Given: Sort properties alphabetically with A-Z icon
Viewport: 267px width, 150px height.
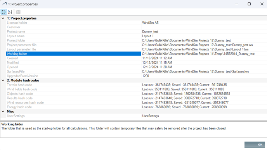Looking at the screenshot, I should click(x=10, y=12).
